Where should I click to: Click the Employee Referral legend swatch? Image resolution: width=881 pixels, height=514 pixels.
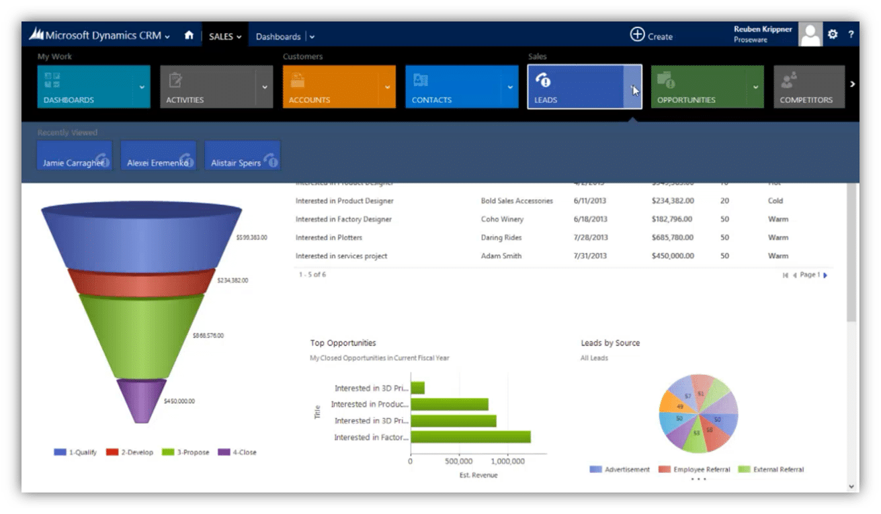[x=664, y=469]
